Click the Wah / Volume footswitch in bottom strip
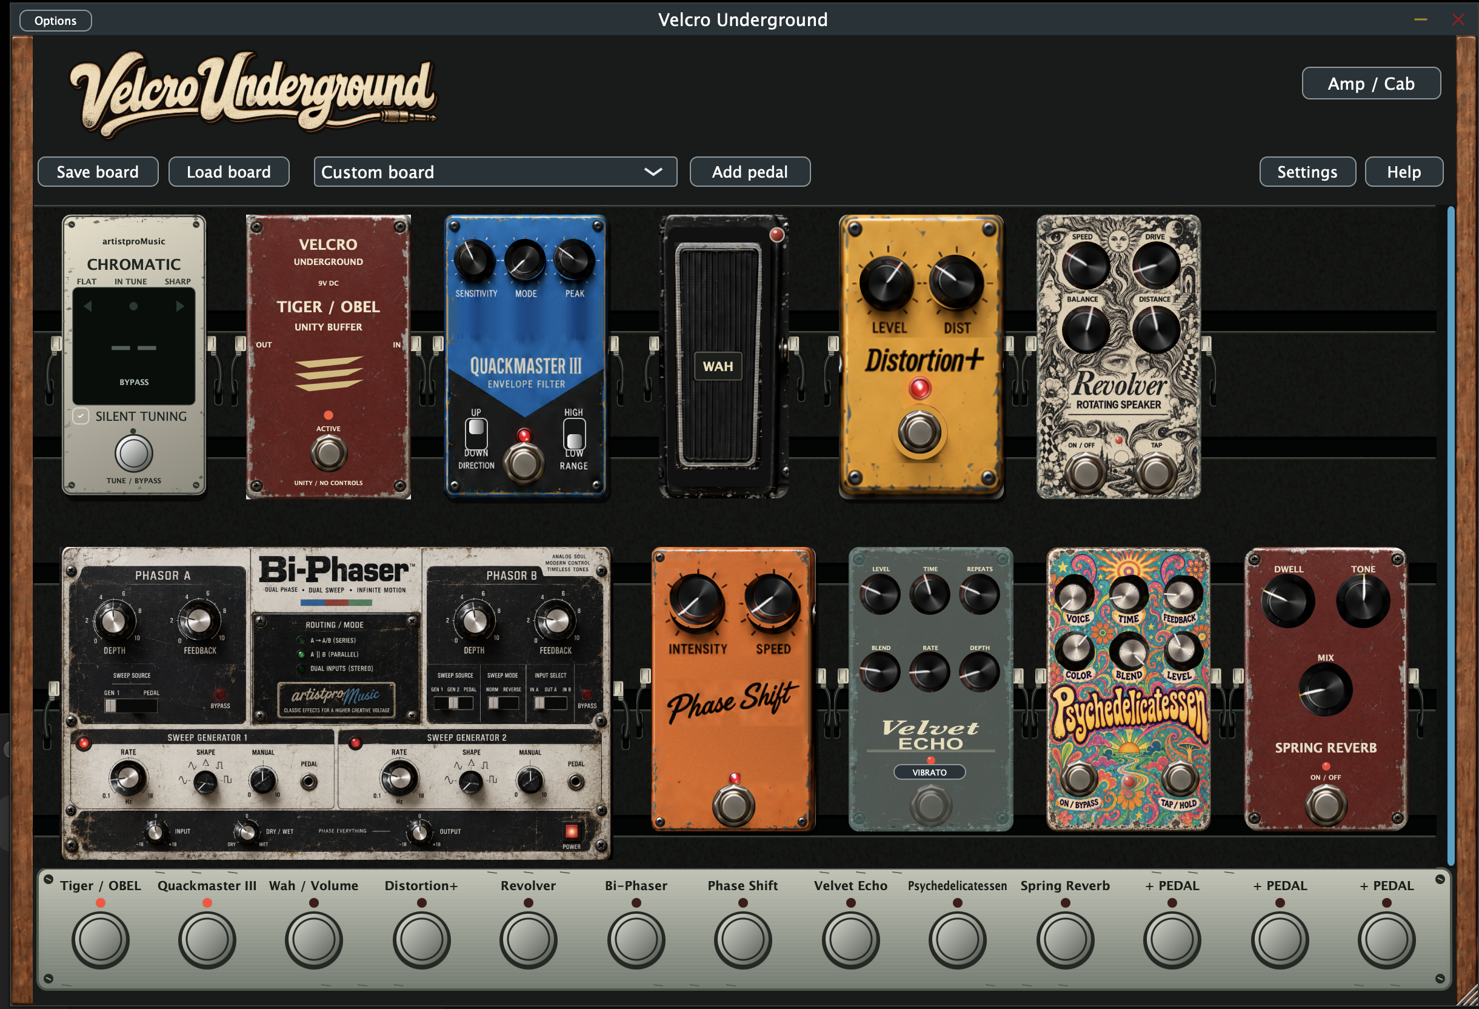1479x1009 pixels. pyautogui.click(x=314, y=940)
